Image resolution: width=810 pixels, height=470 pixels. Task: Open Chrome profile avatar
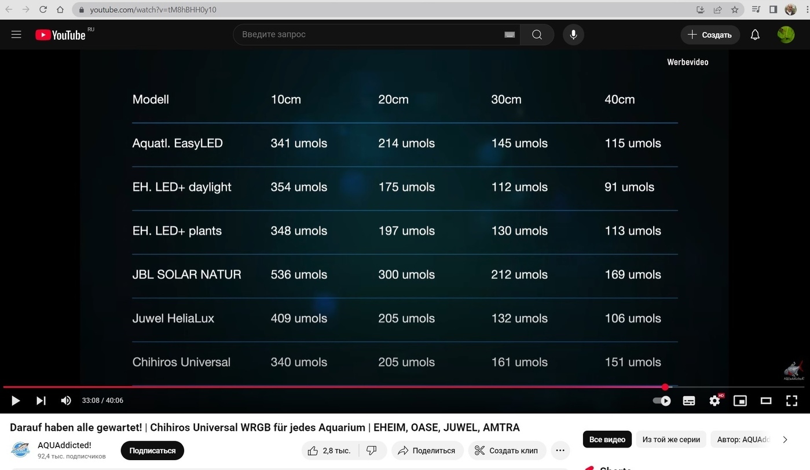tap(791, 9)
